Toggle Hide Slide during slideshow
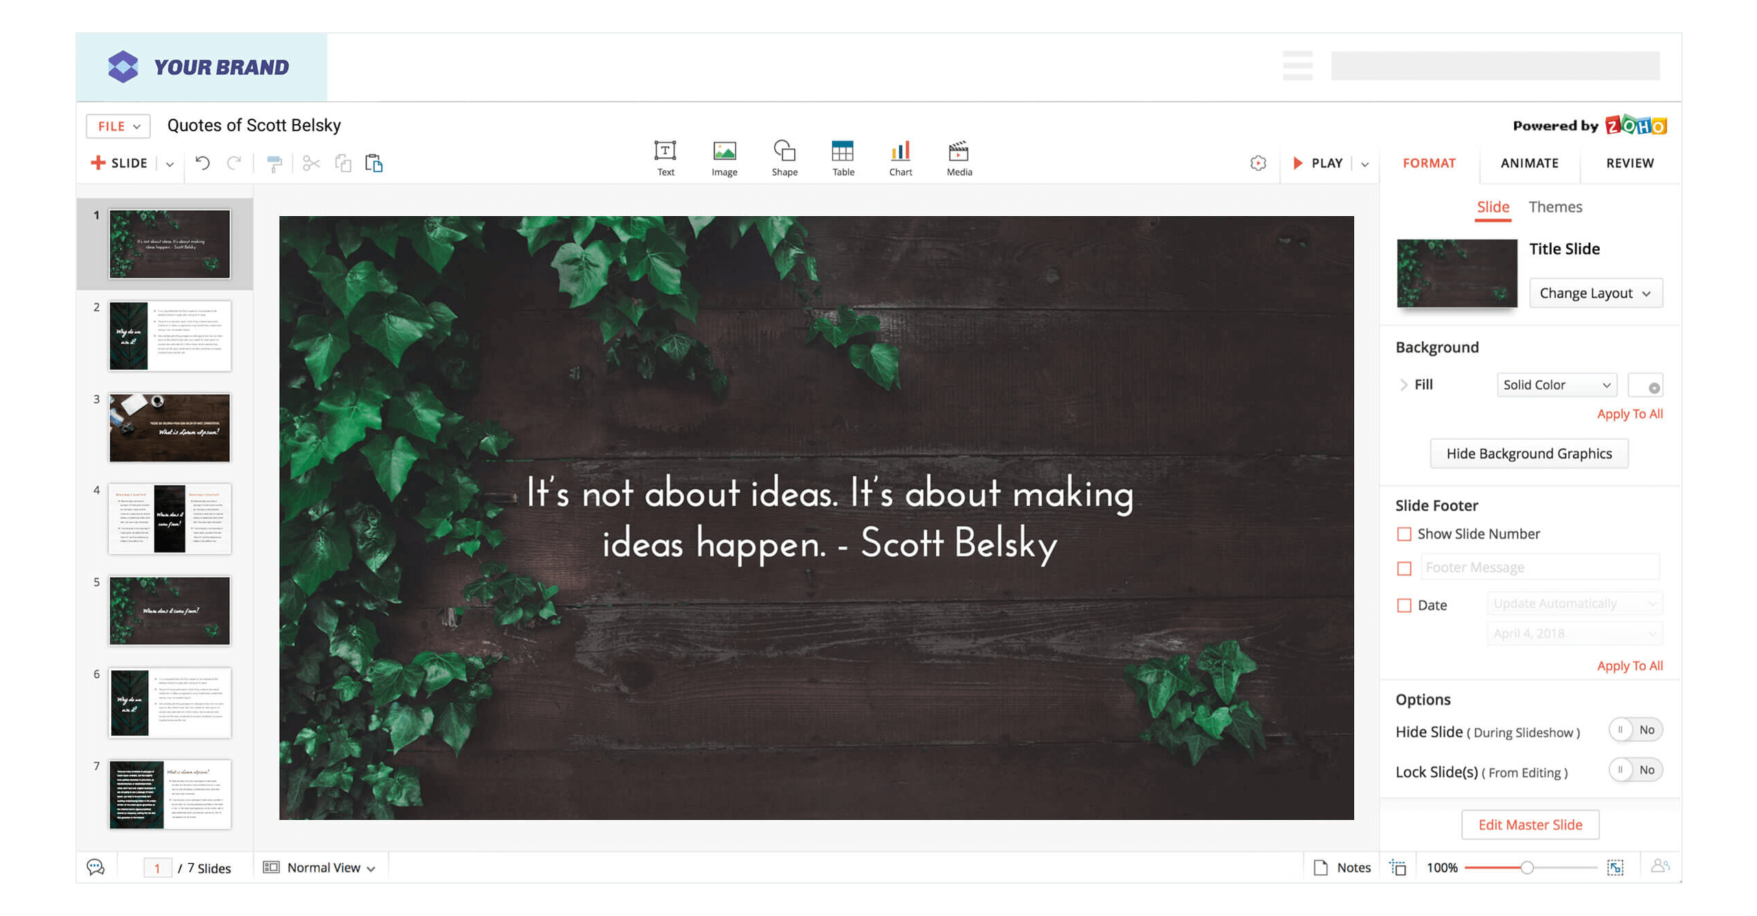Viewport: 1757px width, 916px height. point(1636,730)
